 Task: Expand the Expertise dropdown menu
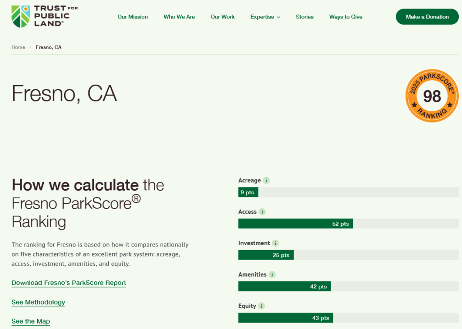[x=265, y=17]
